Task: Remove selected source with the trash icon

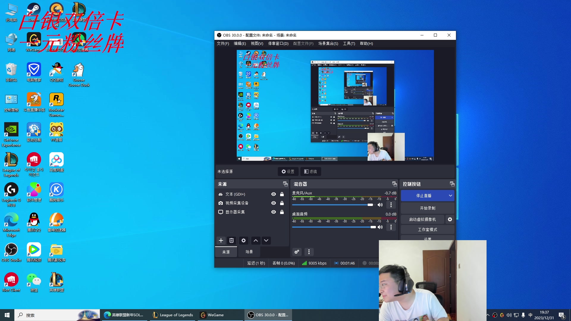Action: tap(231, 240)
